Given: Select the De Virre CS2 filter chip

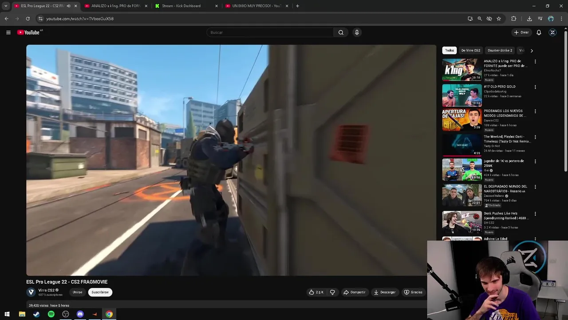Looking at the screenshot, I should coord(471,50).
